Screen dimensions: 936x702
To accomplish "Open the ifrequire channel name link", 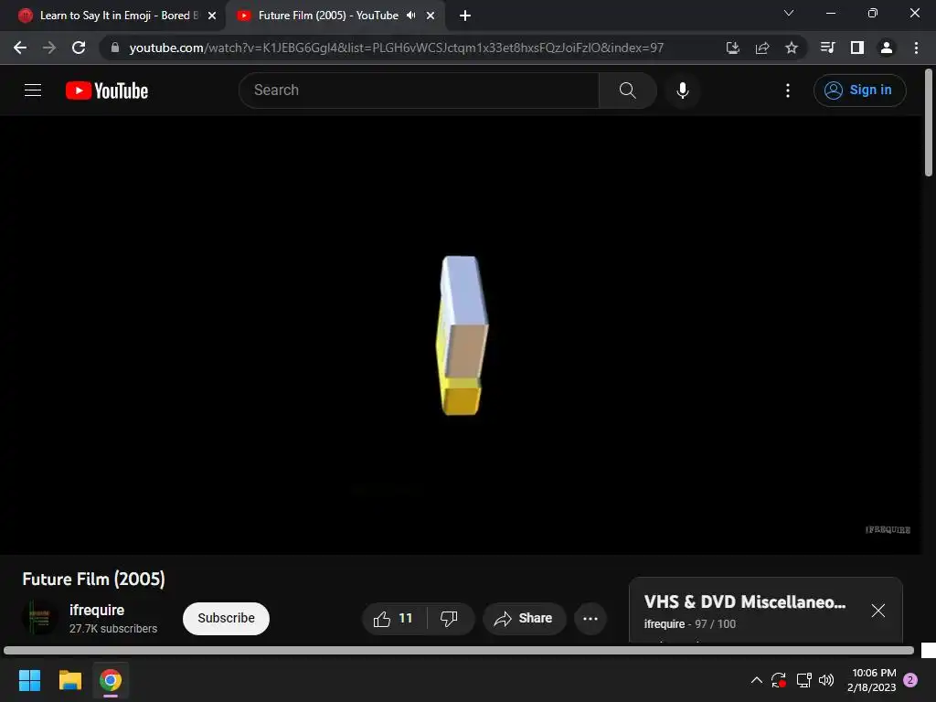I will 97,610.
